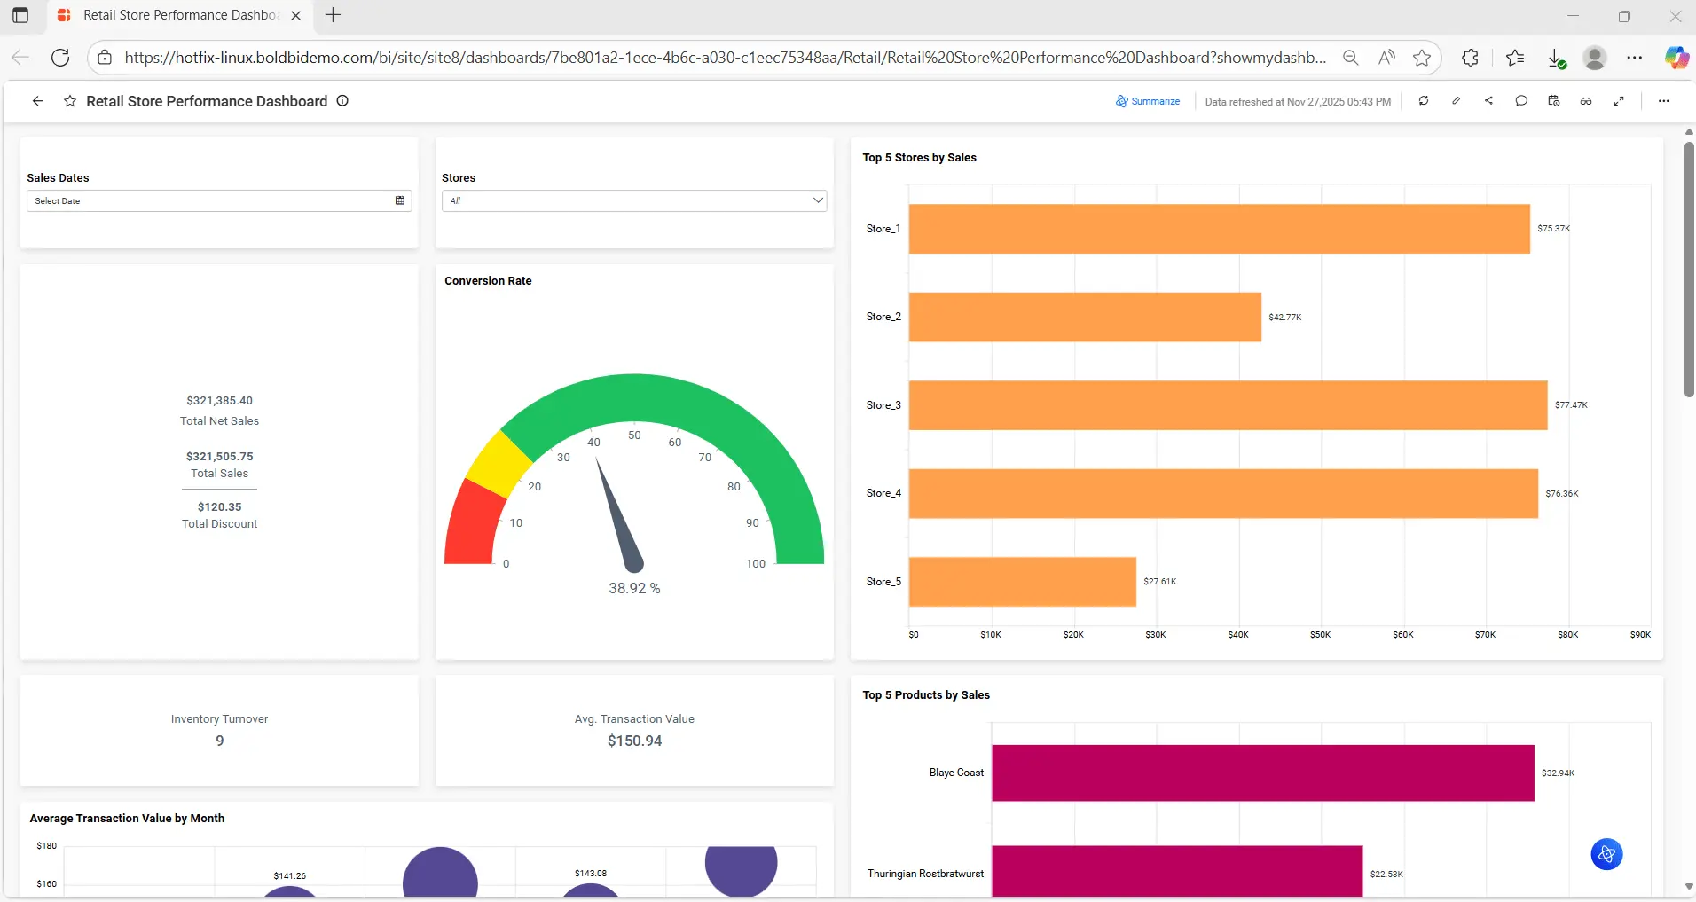Click the Store_3 sales bar

coord(1228,405)
